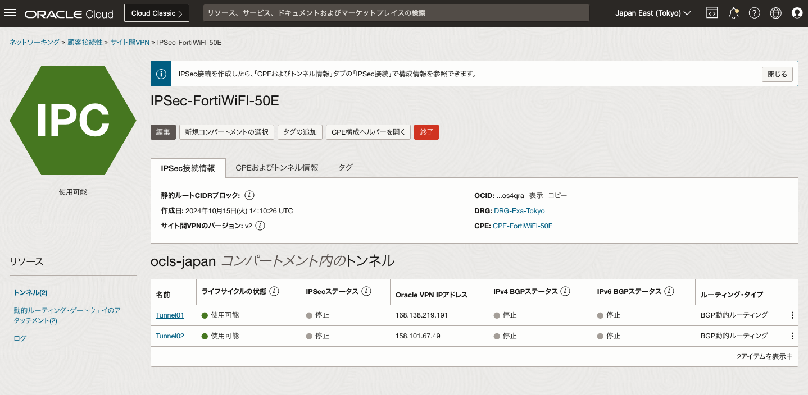Click the red 終了 button

click(426, 132)
